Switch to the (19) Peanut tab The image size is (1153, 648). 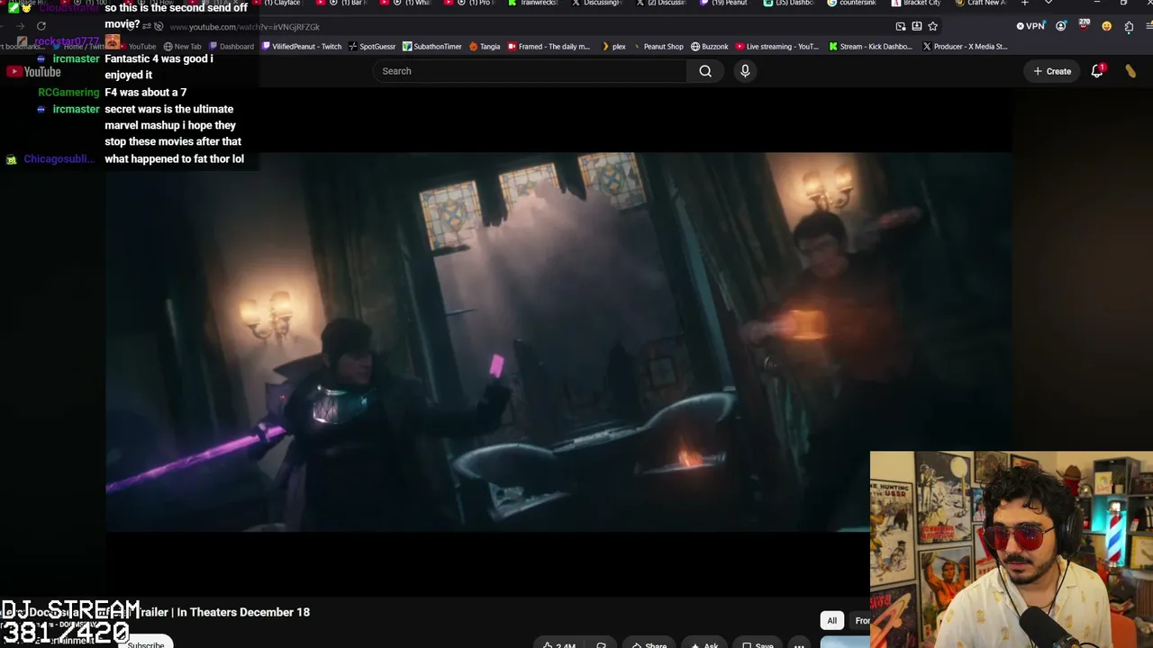(723, 4)
